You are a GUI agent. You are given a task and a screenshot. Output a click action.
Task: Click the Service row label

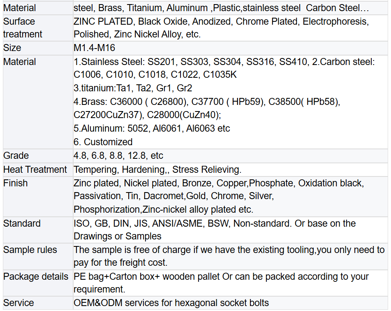[x=19, y=303]
